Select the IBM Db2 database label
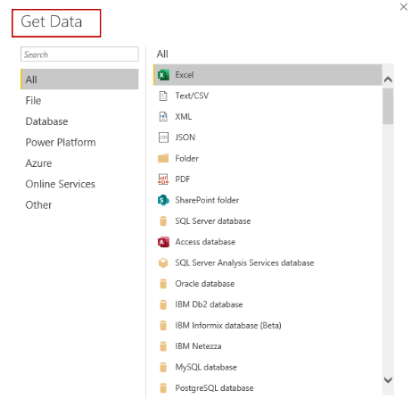 click(x=209, y=304)
